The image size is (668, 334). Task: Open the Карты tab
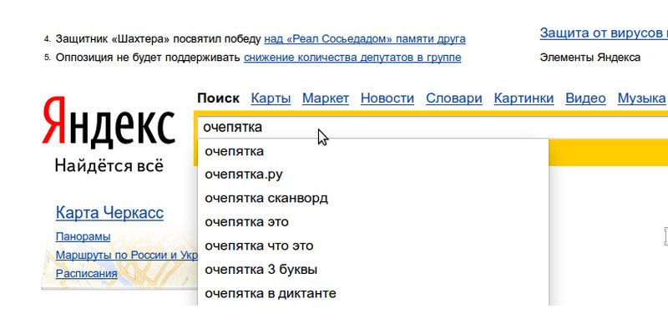[x=271, y=99]
